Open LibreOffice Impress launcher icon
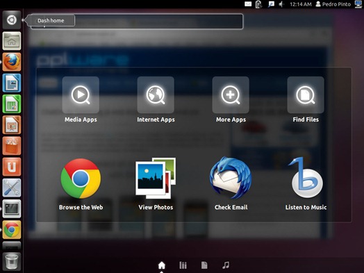Image resolution: width=364 pixels, height=273 pixels. 12,125
